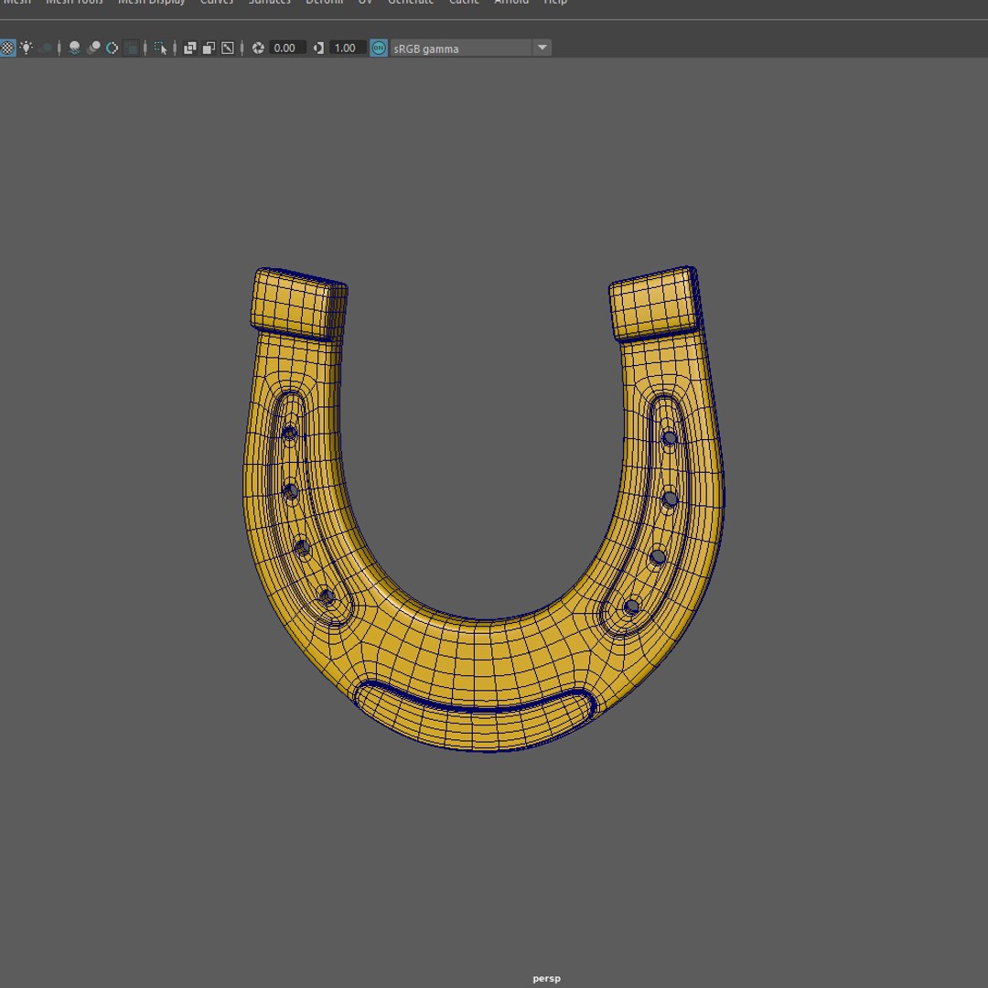Click the Isolate Select icon
988x988 pixels.
tap(161, 48)
